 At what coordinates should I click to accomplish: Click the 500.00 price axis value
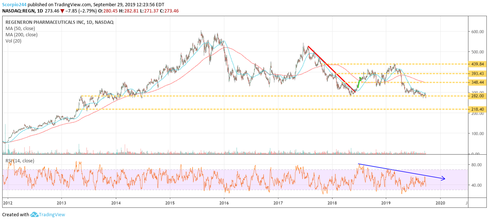tap(477, 52)
